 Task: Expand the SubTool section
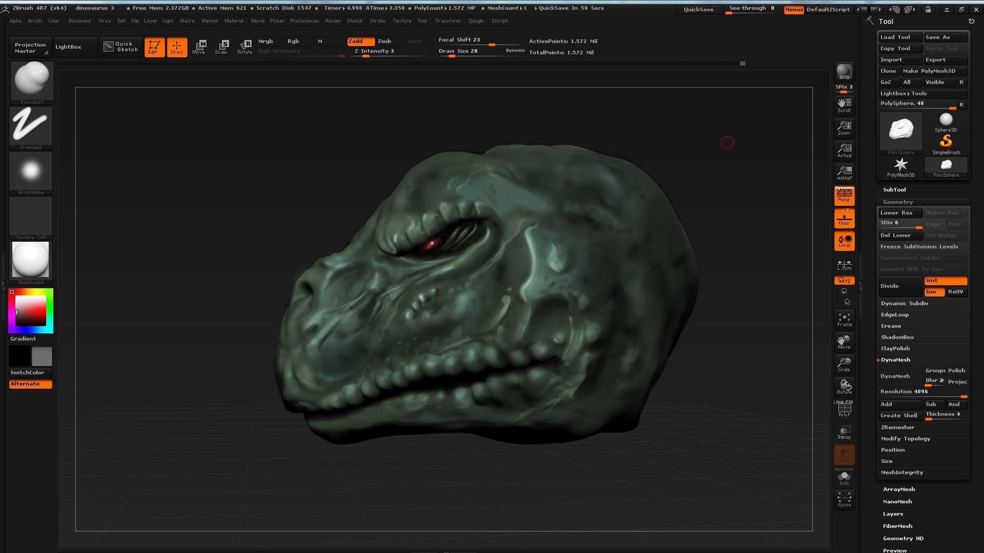[x=894, y=189]
